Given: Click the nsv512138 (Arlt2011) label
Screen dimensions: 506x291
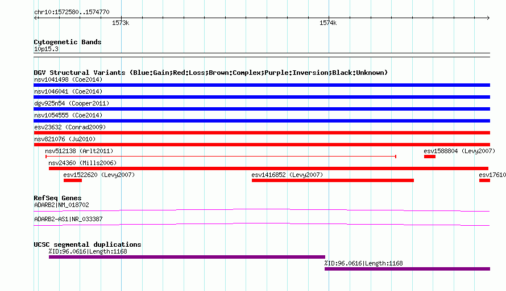Looking at the screenshot, I should 79,151.
